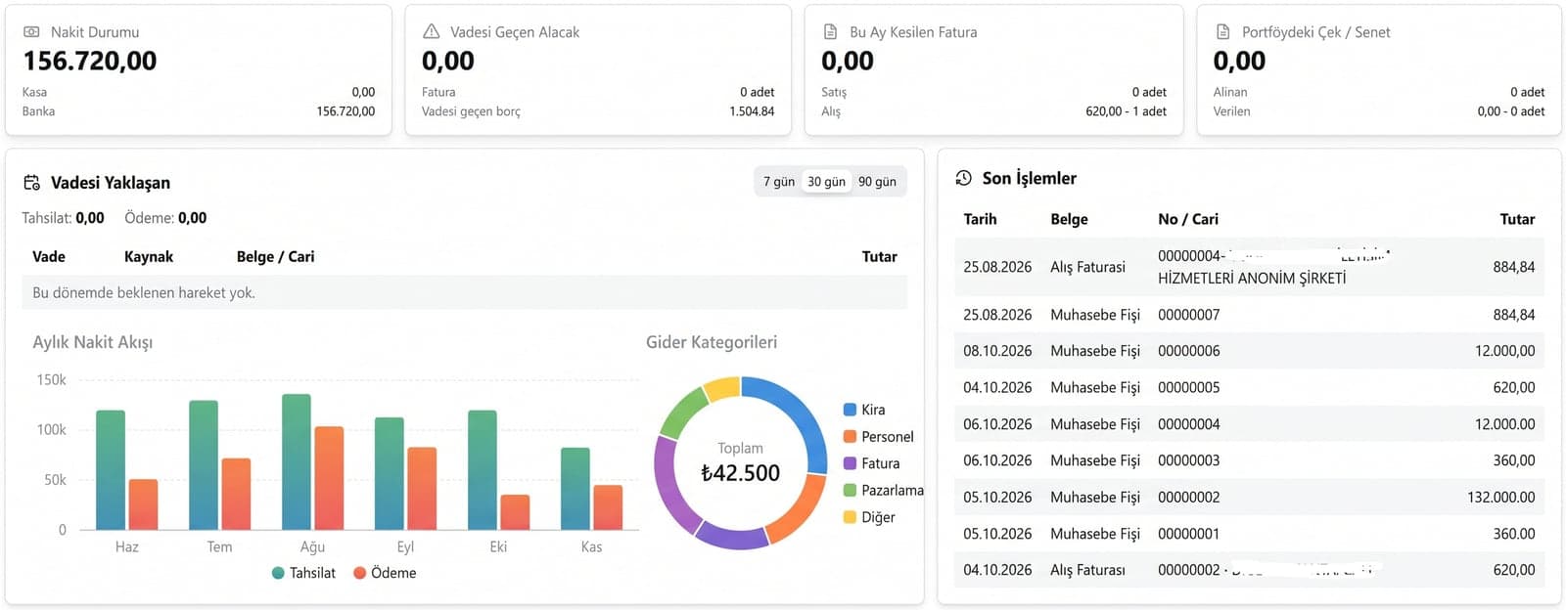1566x610 pixels.
Task: Click the 132.000.00 amount cell
Action: click(x=1500, y=498)
